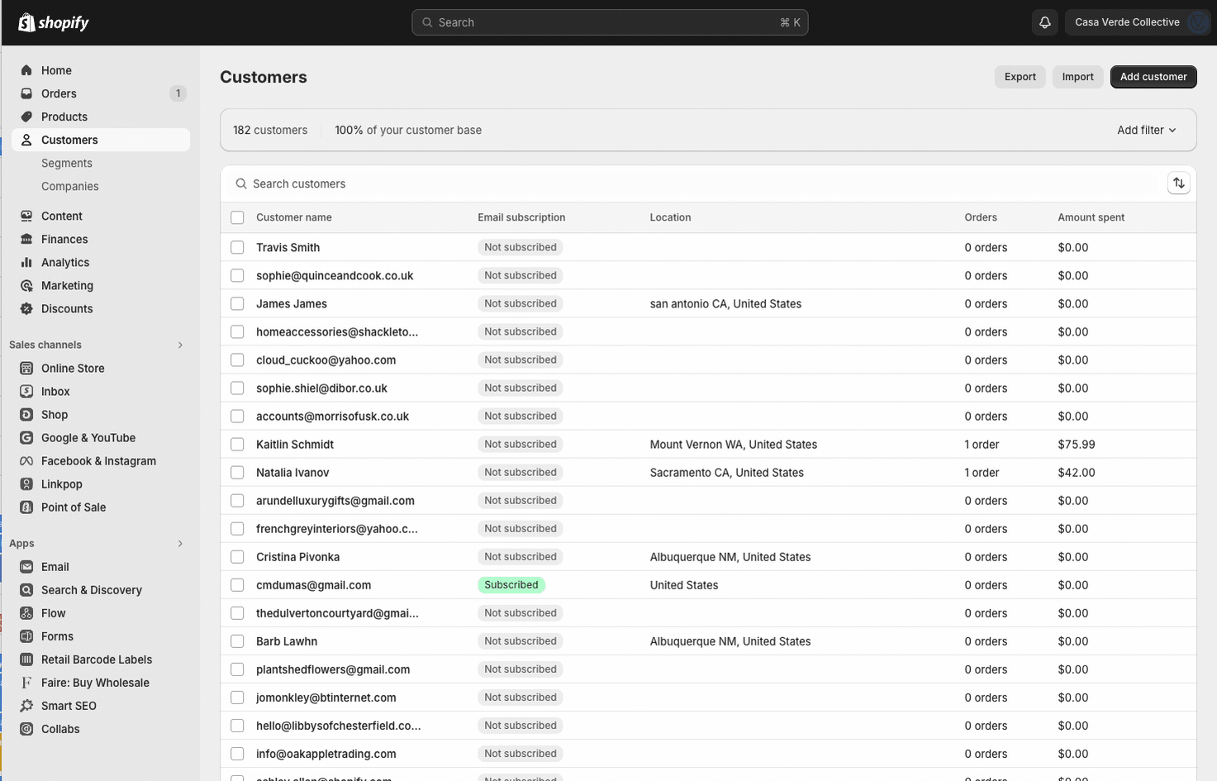Click the Shopify logo
1217x781 pixels.
pyautogui.click(x=54, y=22)
